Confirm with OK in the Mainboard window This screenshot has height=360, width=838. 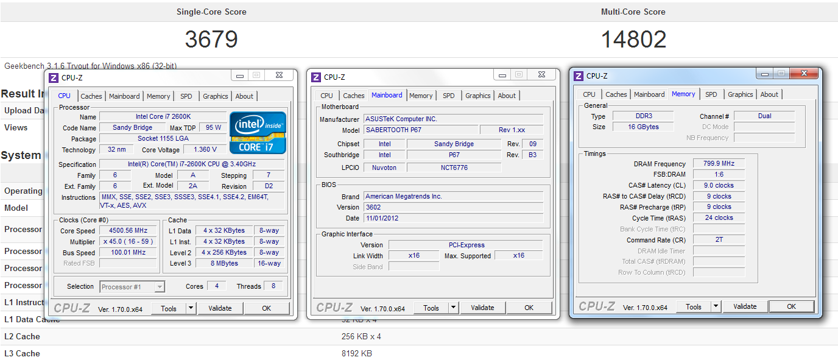[x=529, y=308]
